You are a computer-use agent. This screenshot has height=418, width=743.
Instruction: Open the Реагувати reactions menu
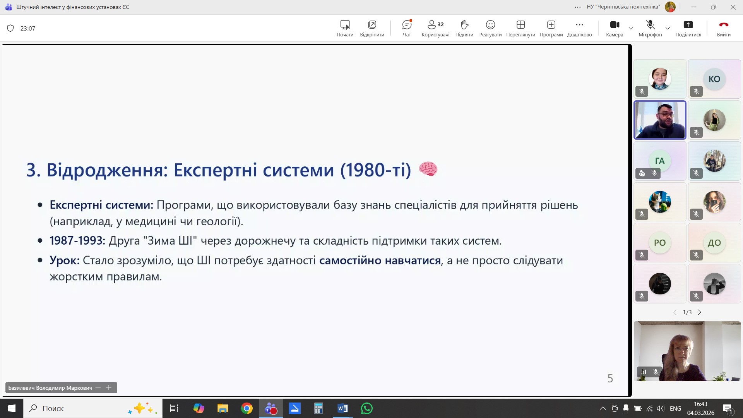pyautogui.click(x=490, y=28)
